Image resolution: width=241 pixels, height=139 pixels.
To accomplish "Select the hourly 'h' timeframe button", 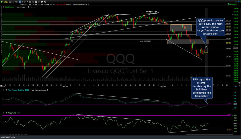I will coord(20,2).
